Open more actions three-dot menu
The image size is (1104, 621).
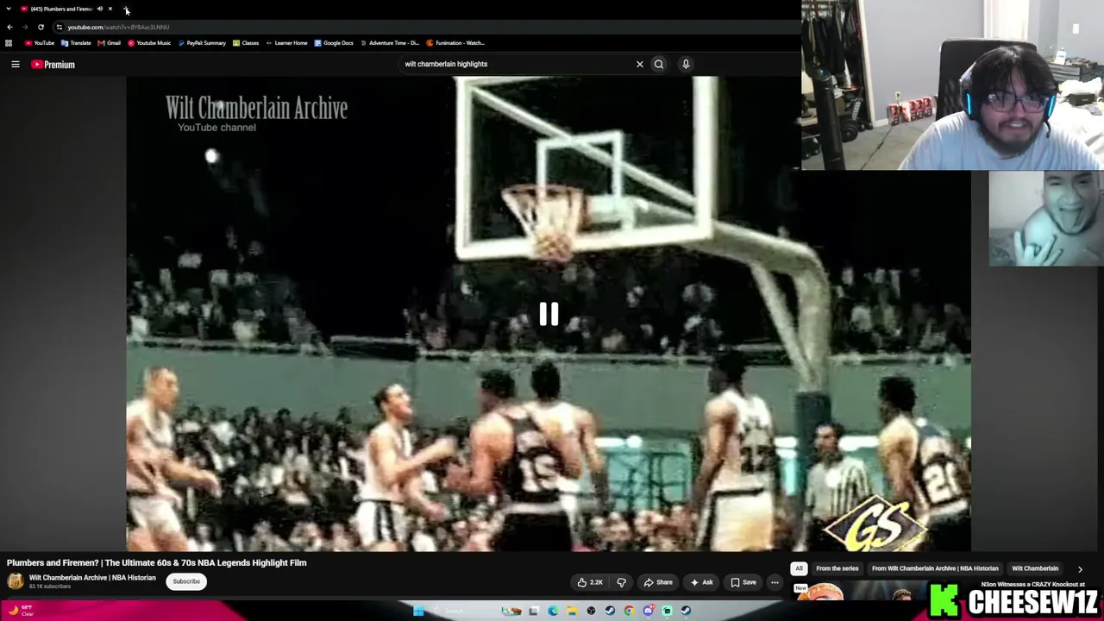(x=775, y=582)
